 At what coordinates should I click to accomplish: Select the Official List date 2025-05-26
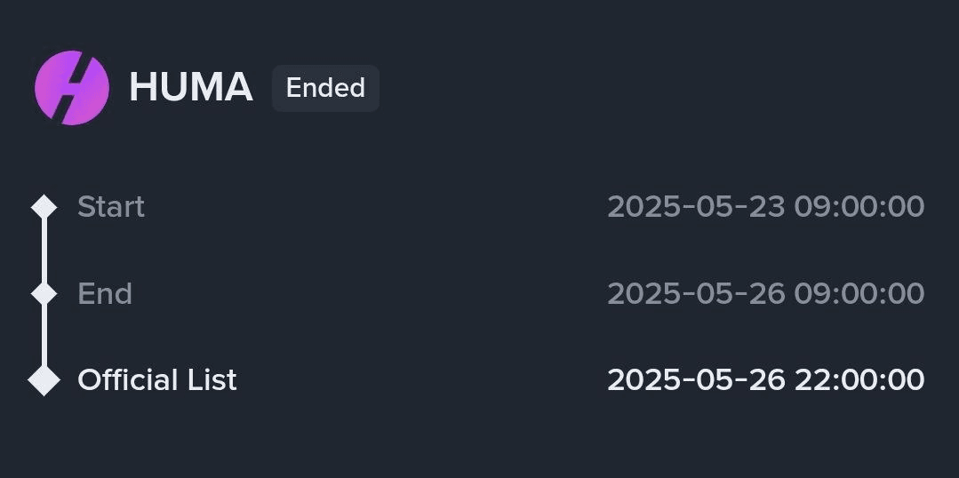[696, 379]
